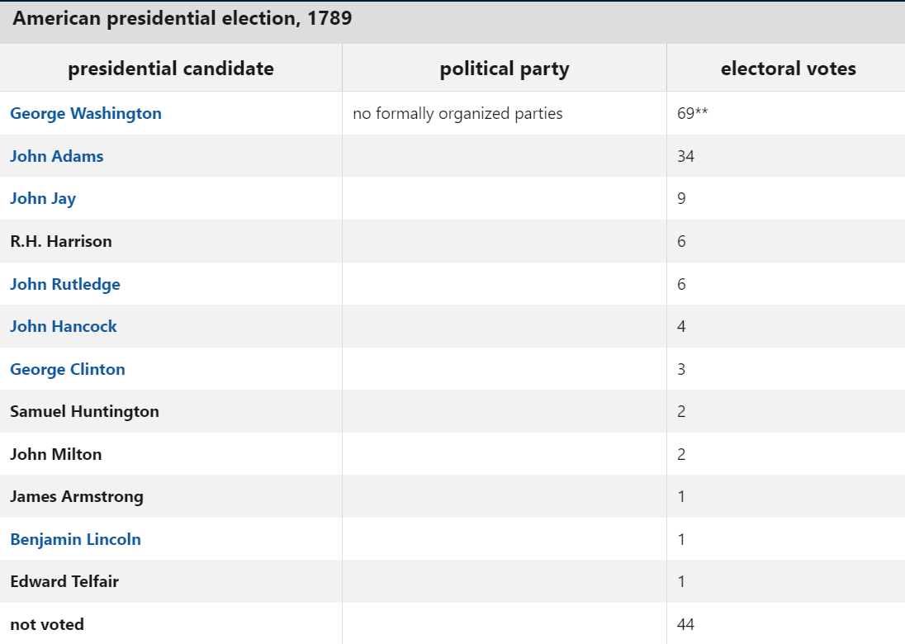Click the John Adams link

57,156
